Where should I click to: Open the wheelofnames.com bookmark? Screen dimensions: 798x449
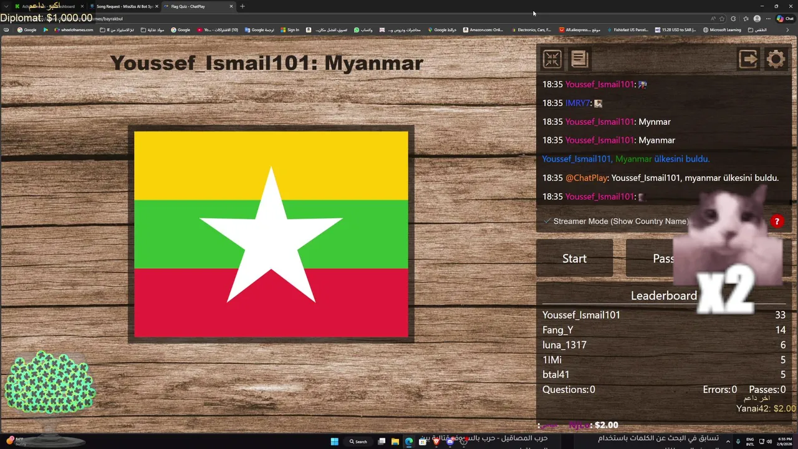click(74, 30)
